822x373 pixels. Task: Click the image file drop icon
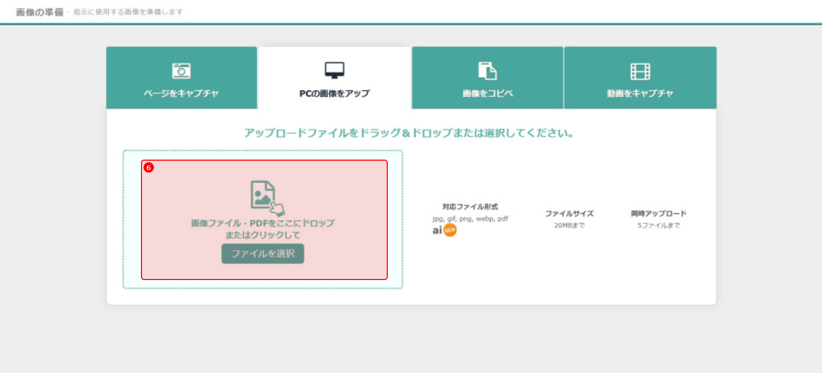pyautogui.click(x=267, y=198)
